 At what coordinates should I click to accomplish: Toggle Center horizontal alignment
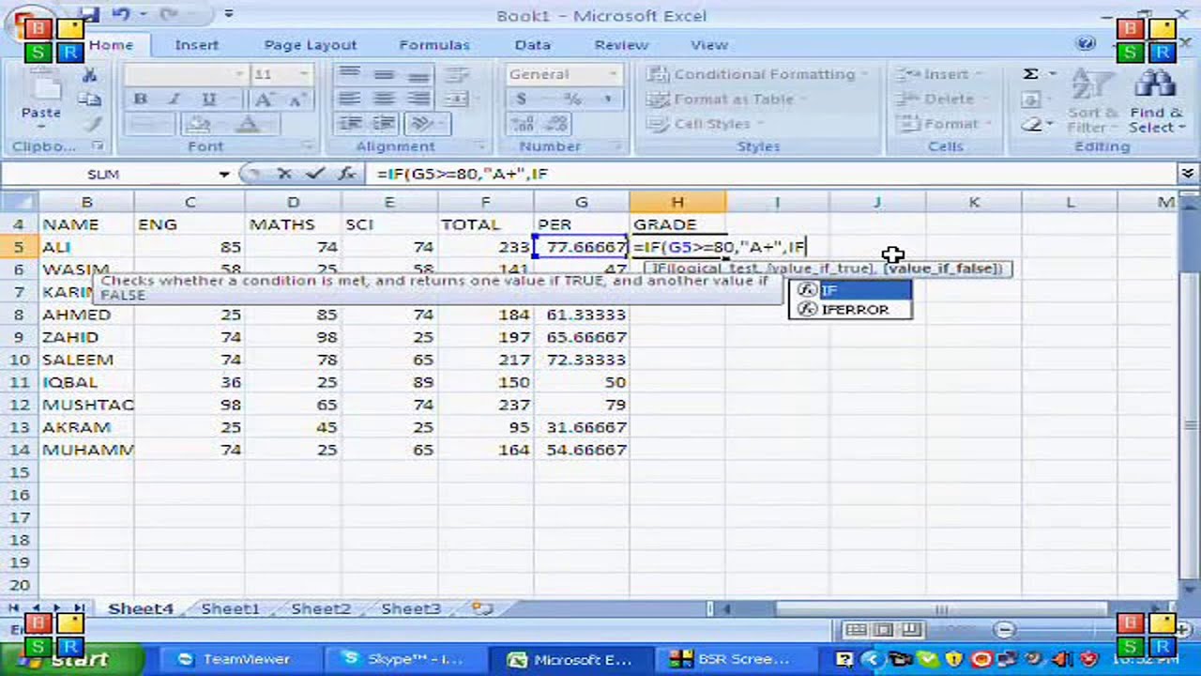[384, 99]
